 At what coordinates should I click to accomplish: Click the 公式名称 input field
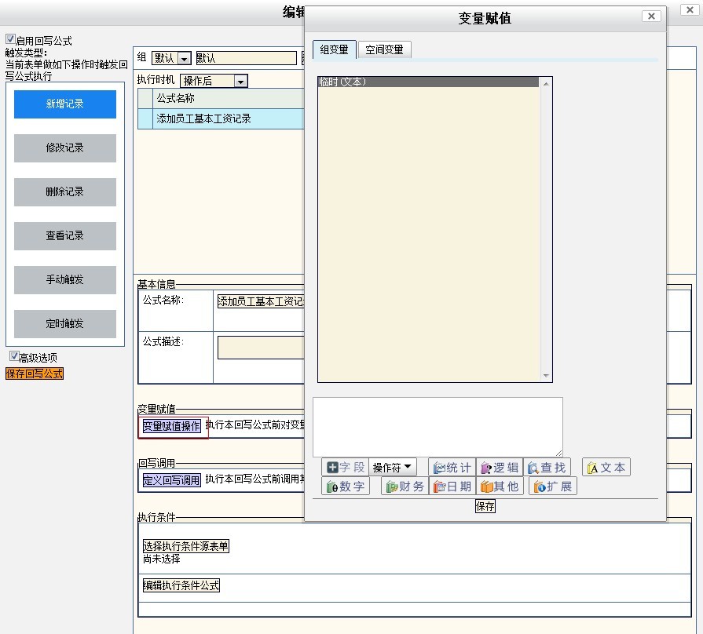tap(261, 301)
